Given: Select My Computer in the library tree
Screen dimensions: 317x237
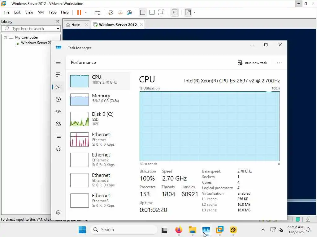Looking at the screenshot, I should point(27,37).
